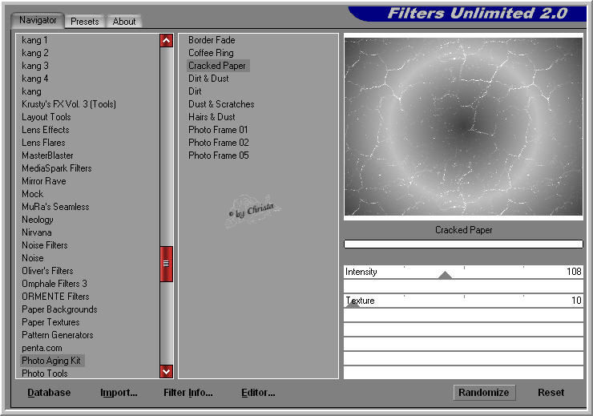Select the Omphale Filters 3 category
Image resolution: width=593 pixels, height=416 pixels.
pyautogui.click(x=54, y=285)
